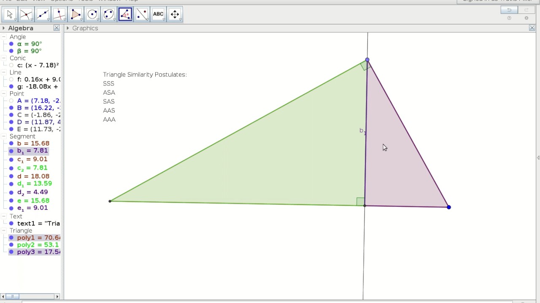Collapse the Conic group in Algebra
Screen dimensions: 540x303
(x=3, y=58)
